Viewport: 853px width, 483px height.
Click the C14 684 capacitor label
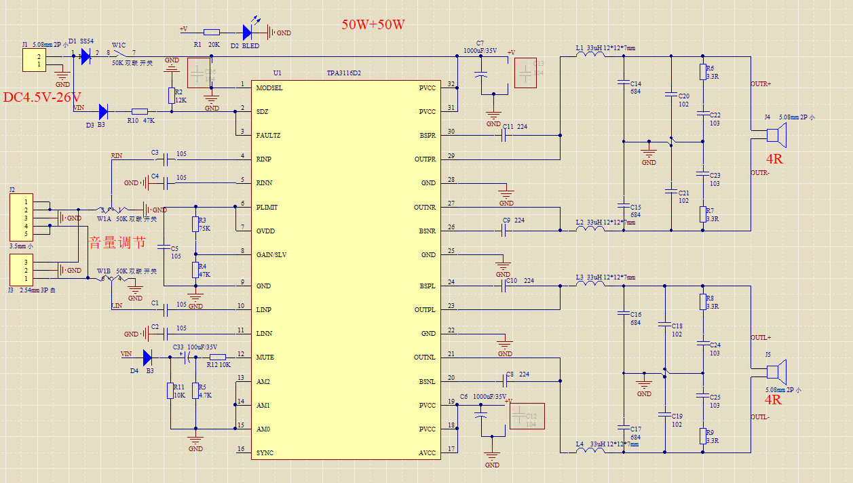pos(636,88)
